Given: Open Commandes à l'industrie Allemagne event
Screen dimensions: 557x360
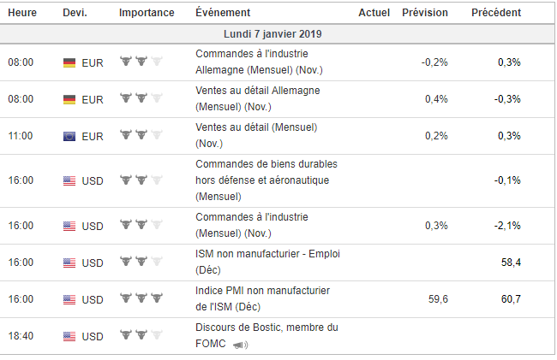Looking at the screenshot, I should click(x=259, y=62).
